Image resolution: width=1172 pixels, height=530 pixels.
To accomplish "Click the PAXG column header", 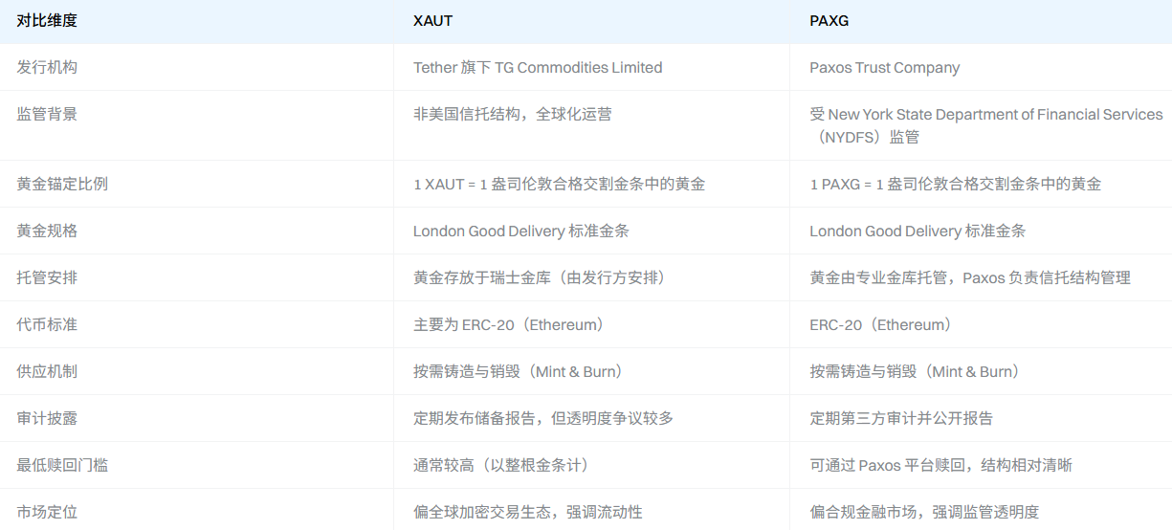I will 829,20.
